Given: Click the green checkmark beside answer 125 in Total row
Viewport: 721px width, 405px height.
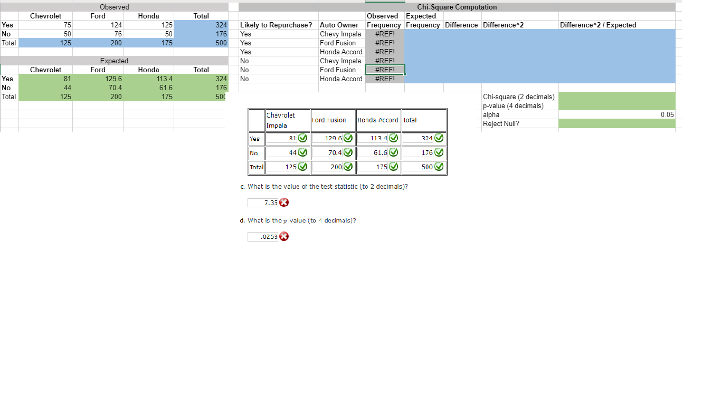Looking at the screenshot, I should pyautogui.click(x=303, y=167).
